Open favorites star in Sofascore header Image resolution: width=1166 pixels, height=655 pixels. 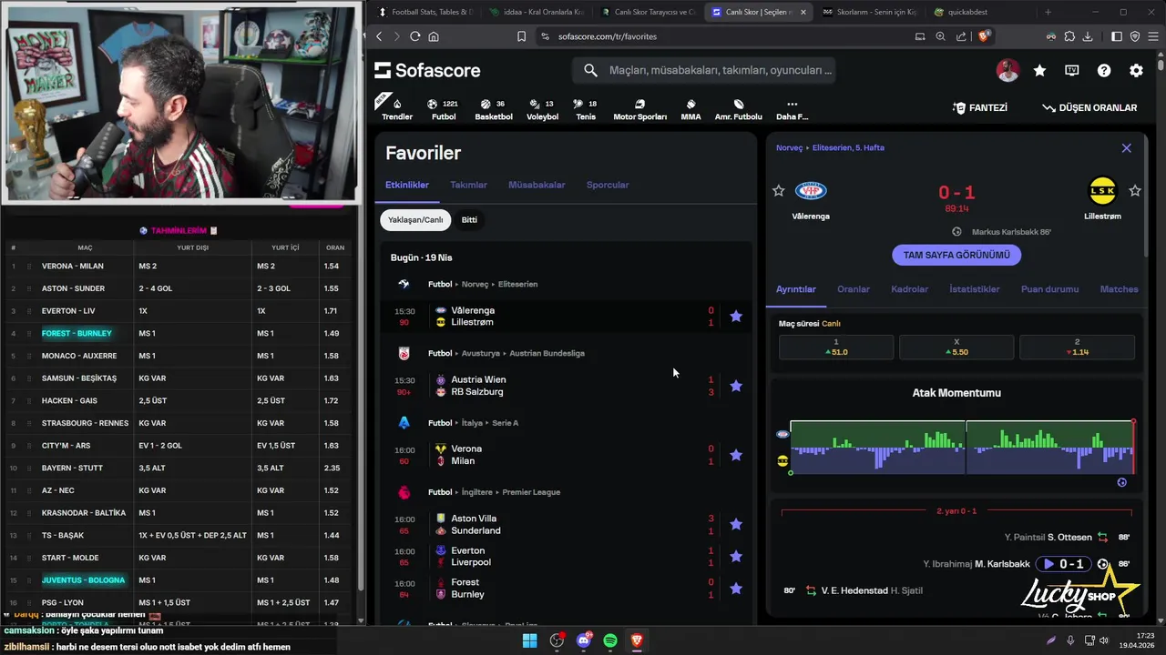pyautogui.click(x=1039, y=70)
